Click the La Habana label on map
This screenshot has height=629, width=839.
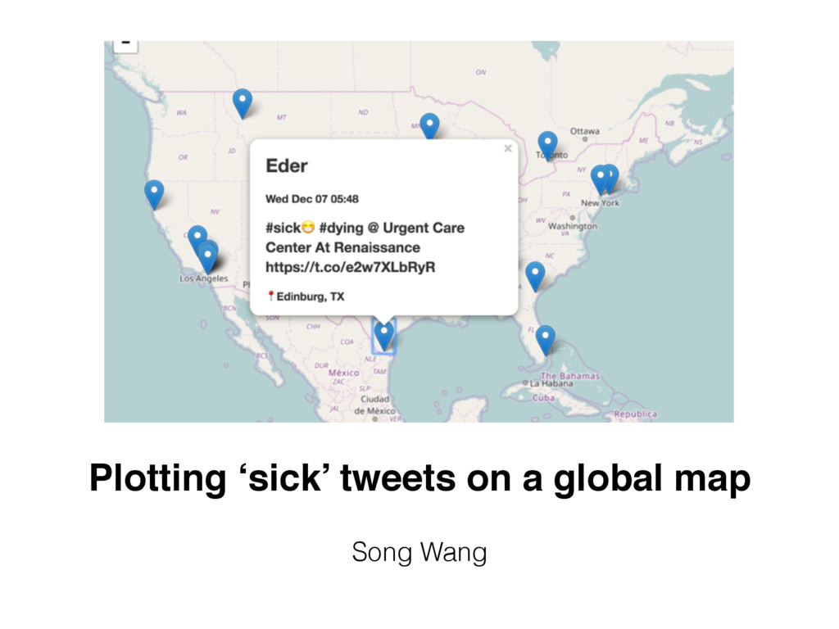point(551,383)
